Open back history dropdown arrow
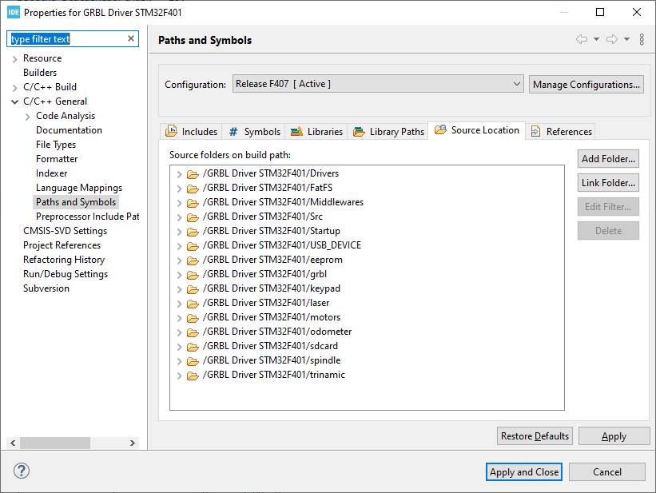This screenshot has width=656, height=493. [596, 39]
